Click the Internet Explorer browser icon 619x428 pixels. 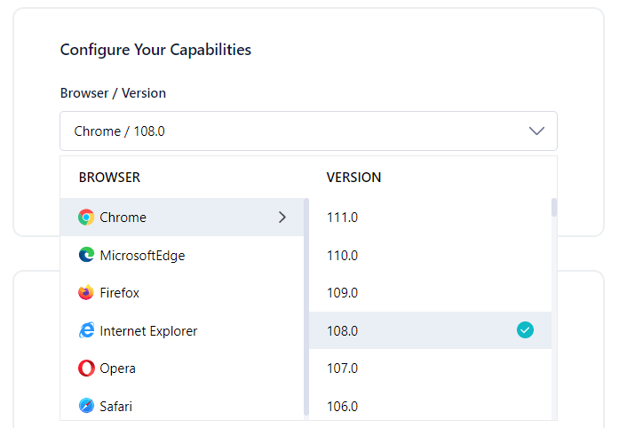(x=86, y=330)
